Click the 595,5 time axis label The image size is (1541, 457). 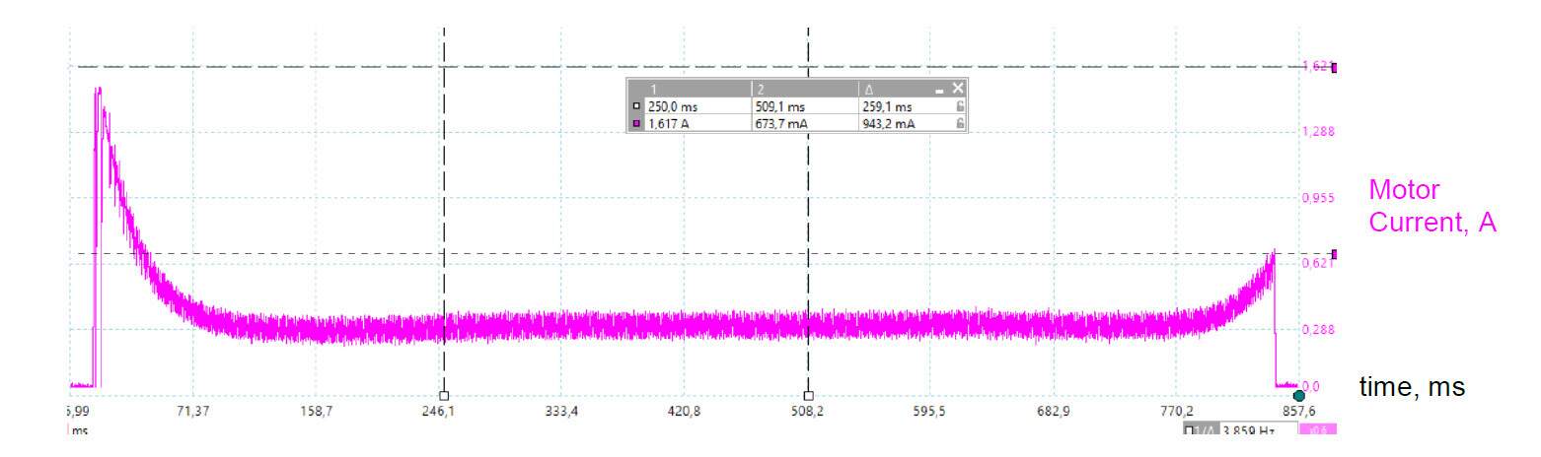click(x=930, y=410)
